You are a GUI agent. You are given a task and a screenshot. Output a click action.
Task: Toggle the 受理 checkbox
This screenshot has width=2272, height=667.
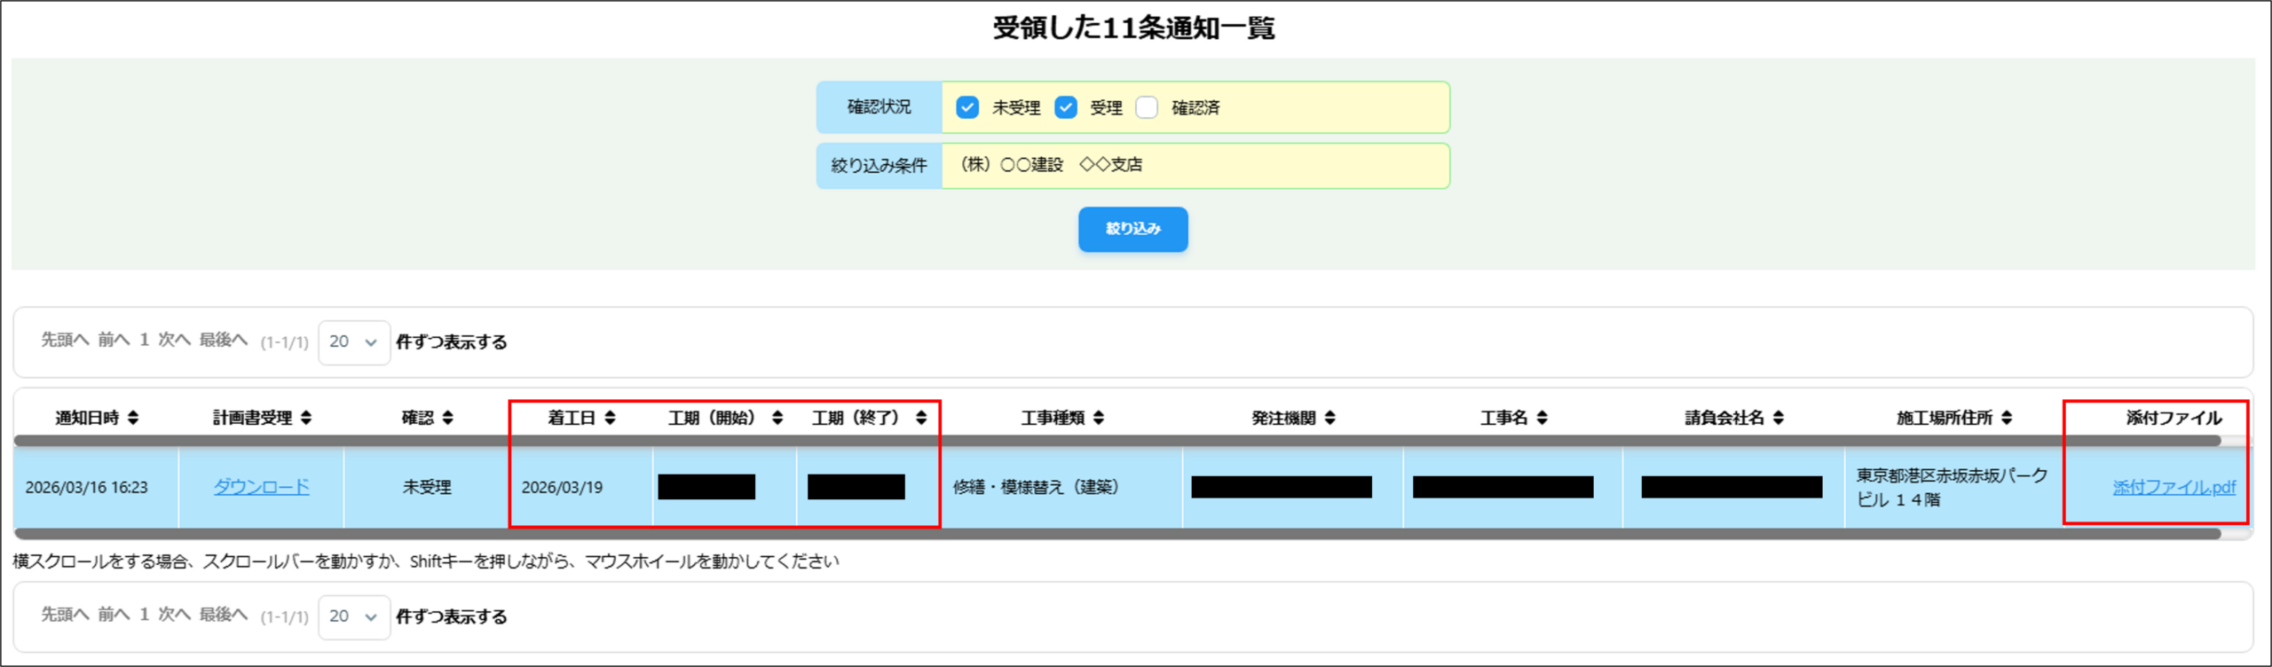(1066, 107)
